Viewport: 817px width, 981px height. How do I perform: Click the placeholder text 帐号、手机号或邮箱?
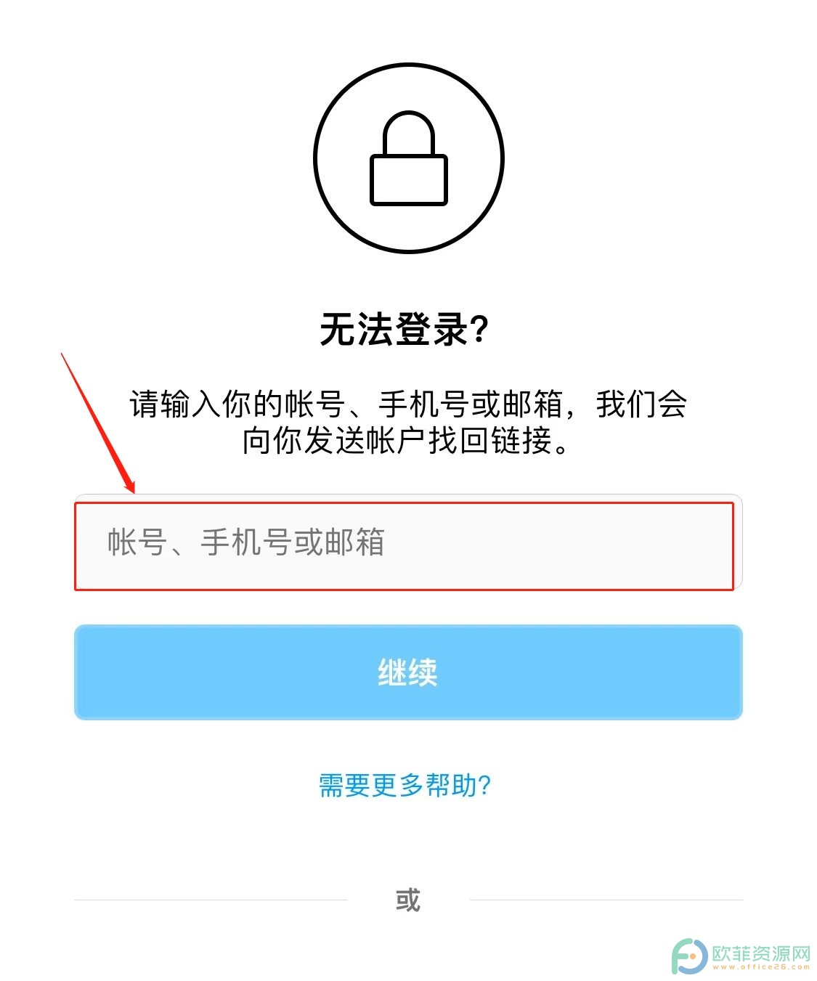tap(246, 542)
